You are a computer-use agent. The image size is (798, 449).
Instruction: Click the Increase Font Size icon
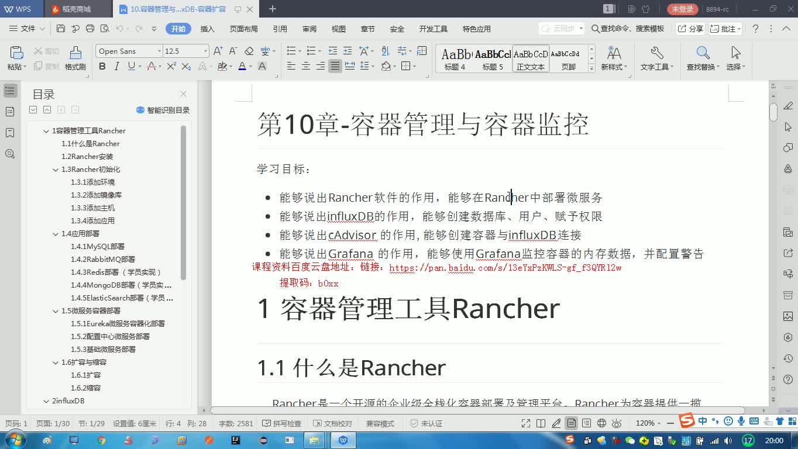[x=218, y=51]
